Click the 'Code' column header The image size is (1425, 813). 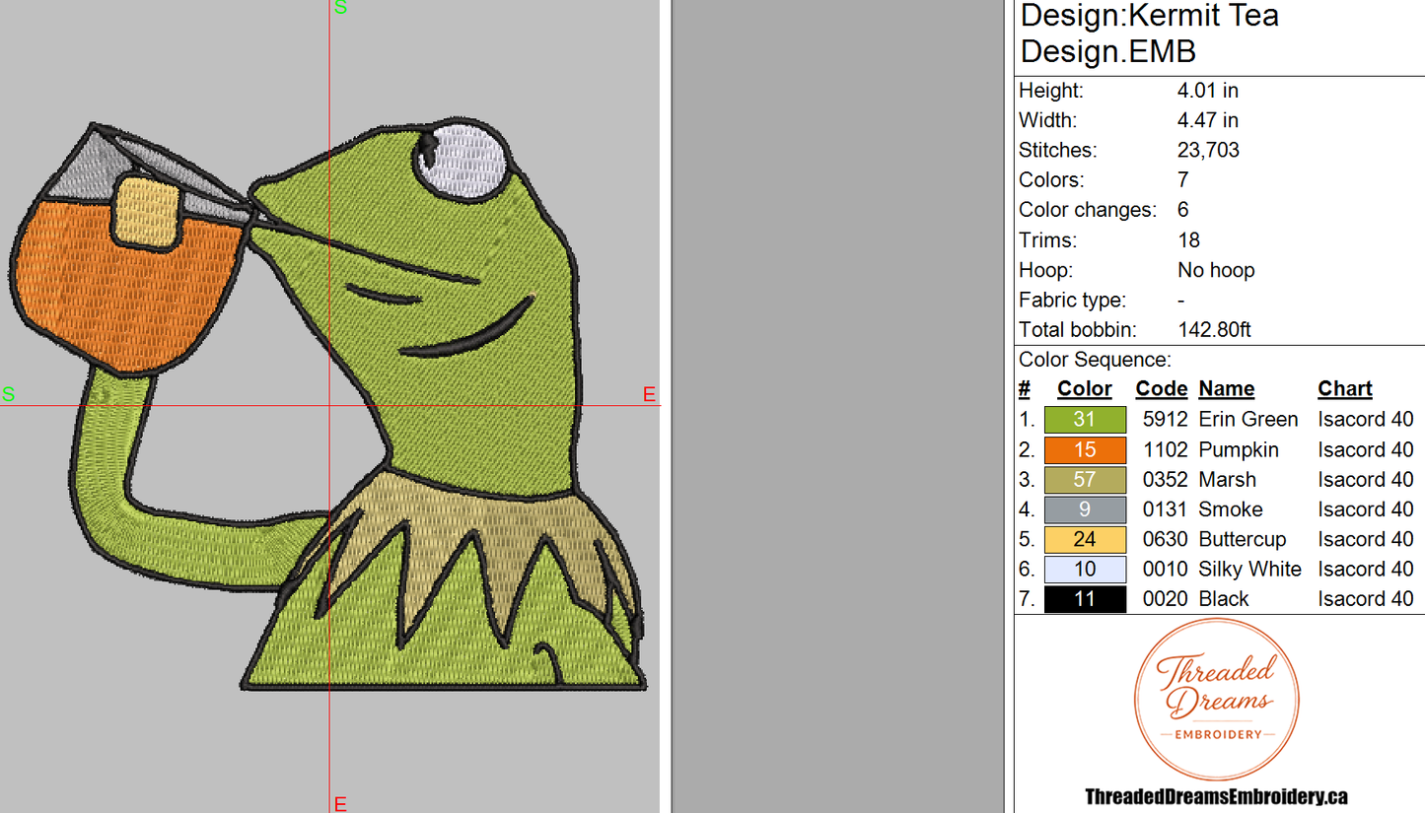(1162, 389)
